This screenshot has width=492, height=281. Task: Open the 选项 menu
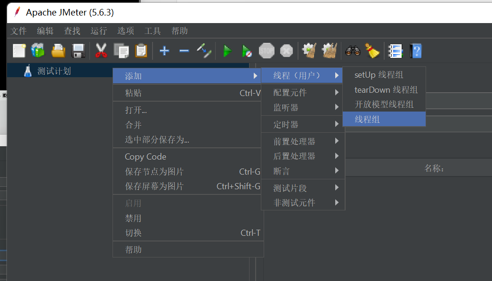126,31
